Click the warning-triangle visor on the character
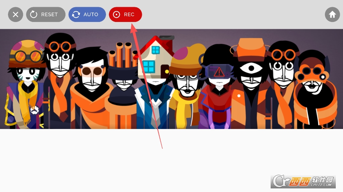Screen dimensions: 343x192 [219, 71]
